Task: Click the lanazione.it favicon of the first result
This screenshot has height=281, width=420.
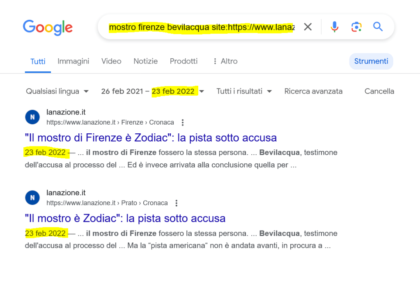Action: pyautogui.click(x=32, y=117)
